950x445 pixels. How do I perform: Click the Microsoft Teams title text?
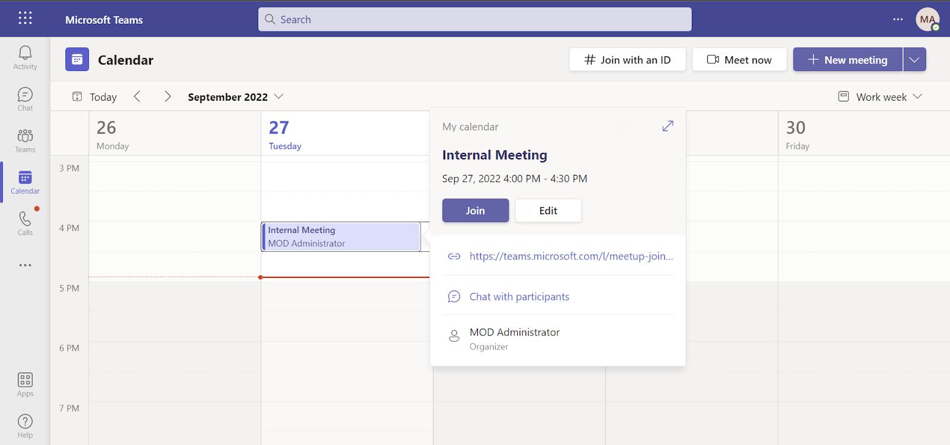(x=104, y=20)
